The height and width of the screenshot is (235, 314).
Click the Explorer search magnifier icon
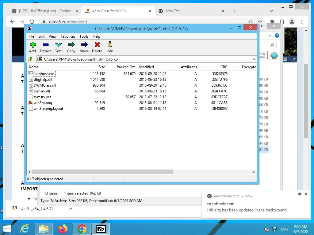(x=272, y=45)
